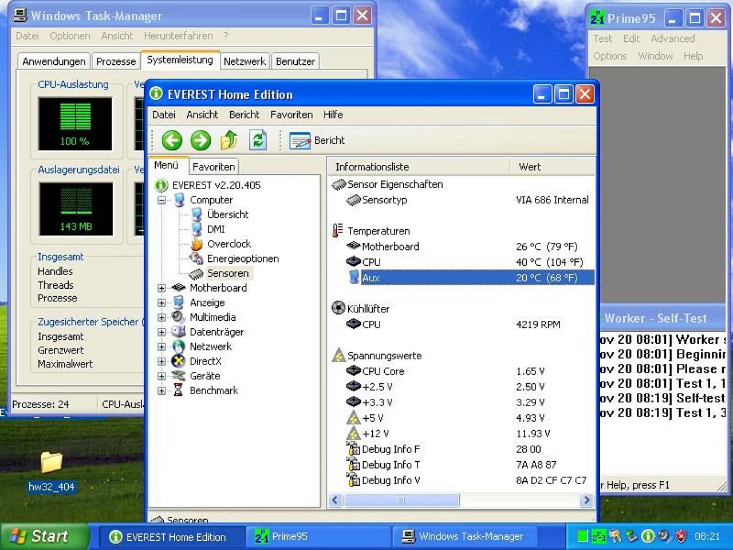Open Netzwerk tab in Task-Manager
The image size is (733, 550).
[245, 61]
